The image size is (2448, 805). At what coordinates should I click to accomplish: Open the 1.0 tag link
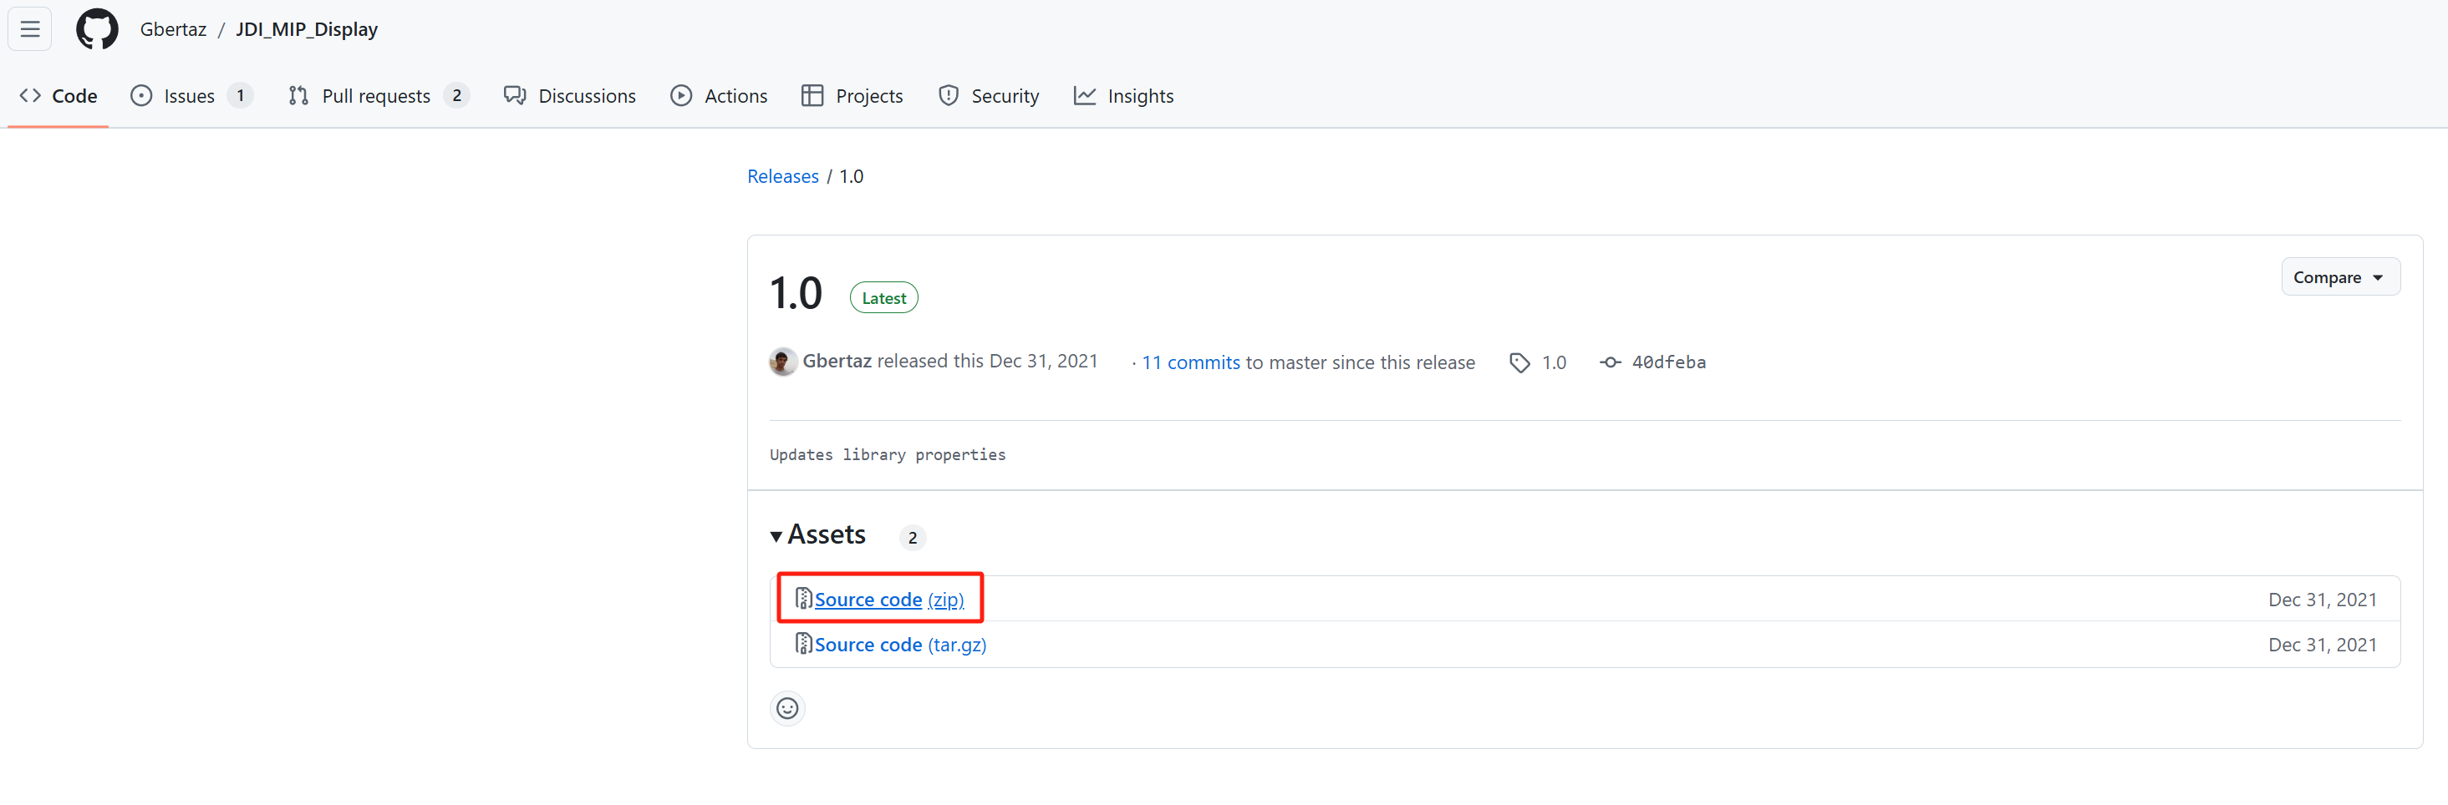tap(1555, 362)
